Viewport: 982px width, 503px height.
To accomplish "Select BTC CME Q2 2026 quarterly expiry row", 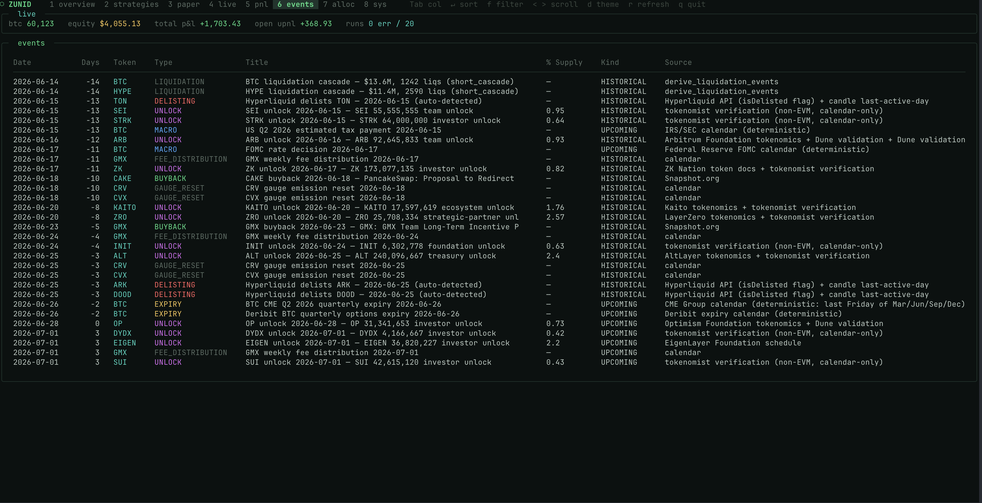I will tap(490, 304).
